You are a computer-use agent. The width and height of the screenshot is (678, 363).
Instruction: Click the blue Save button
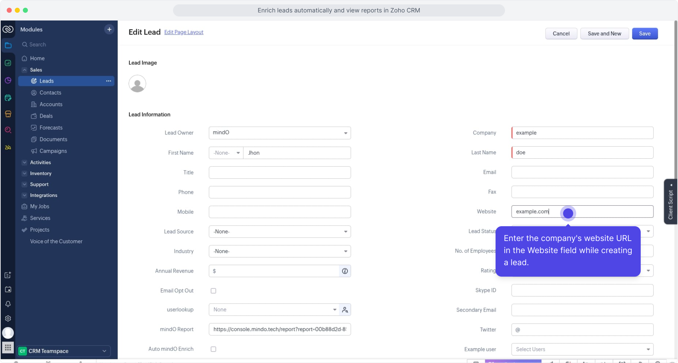[x=644, y=34]
